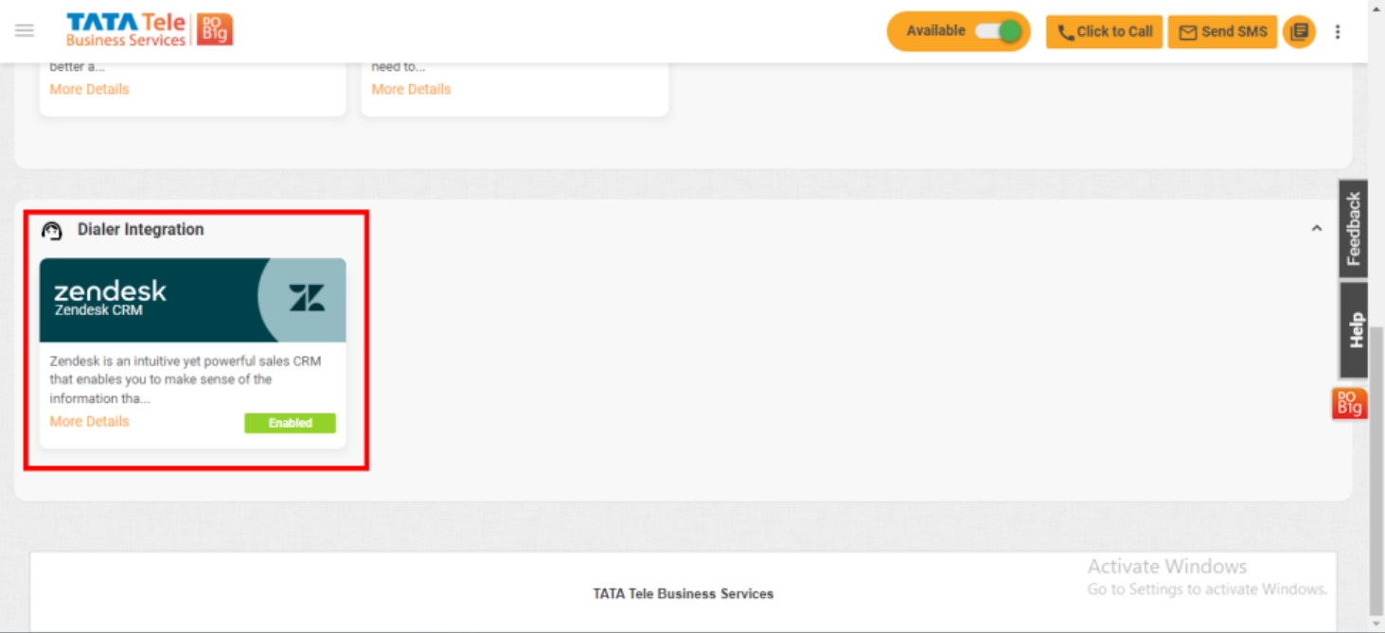The width and height of the screenshot is (1385, 633).
Task: Open More Details under the 'better a...' card
Action: click(x=89, y=89)
